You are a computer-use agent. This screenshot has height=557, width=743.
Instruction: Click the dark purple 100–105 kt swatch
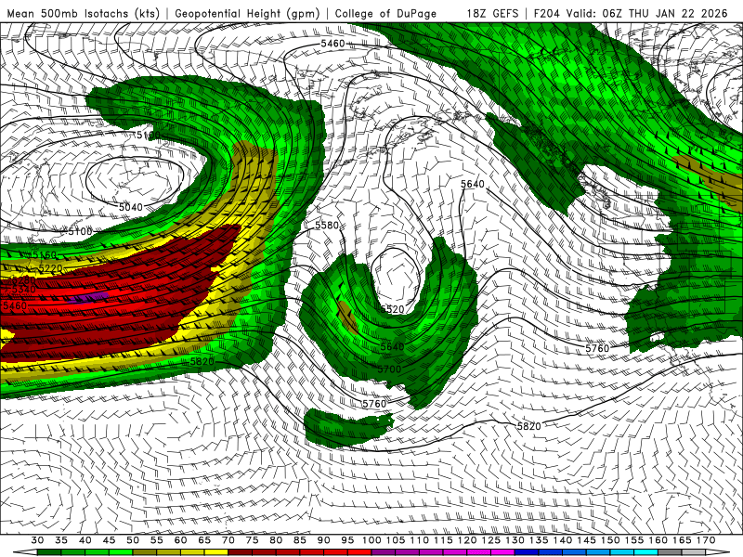pos(383,552)
